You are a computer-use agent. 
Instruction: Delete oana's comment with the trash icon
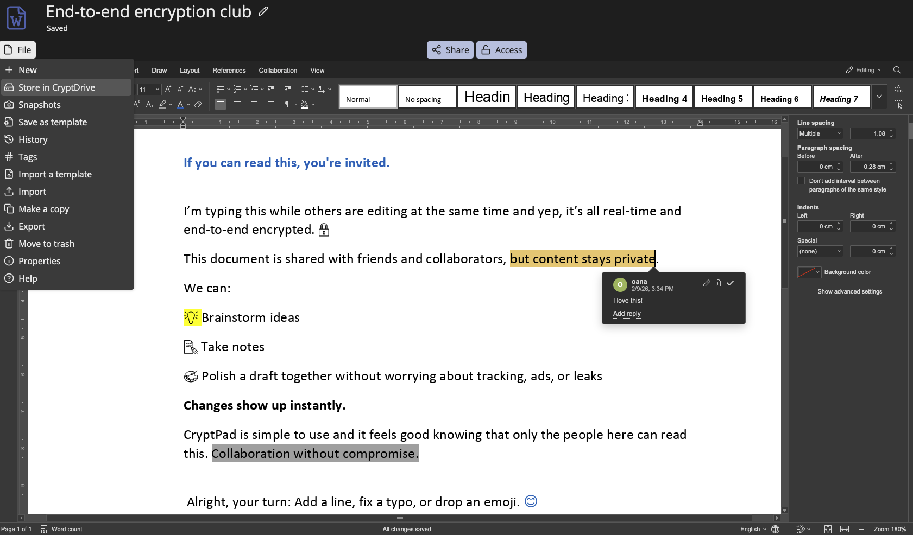(x=719, y=283)
